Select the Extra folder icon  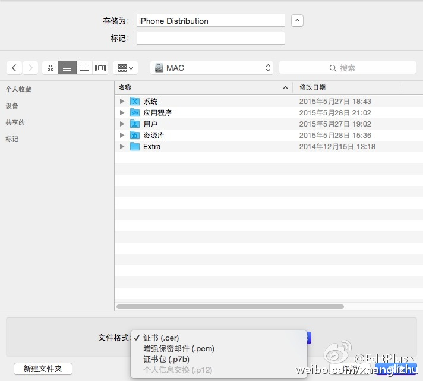click(x=135, y=146)
